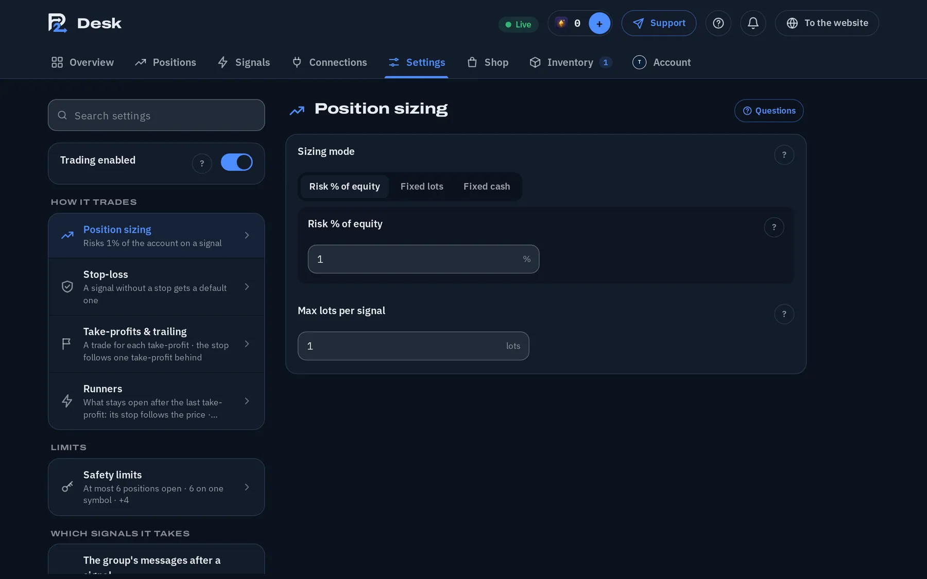Open the Signals tab
The width and height of the screenshot is (927, 579).
pos(244,62)
